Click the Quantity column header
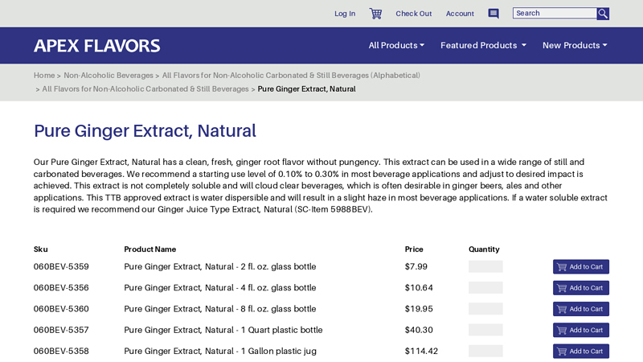This screenshot has width=643, height=362. tap(484, 249)
